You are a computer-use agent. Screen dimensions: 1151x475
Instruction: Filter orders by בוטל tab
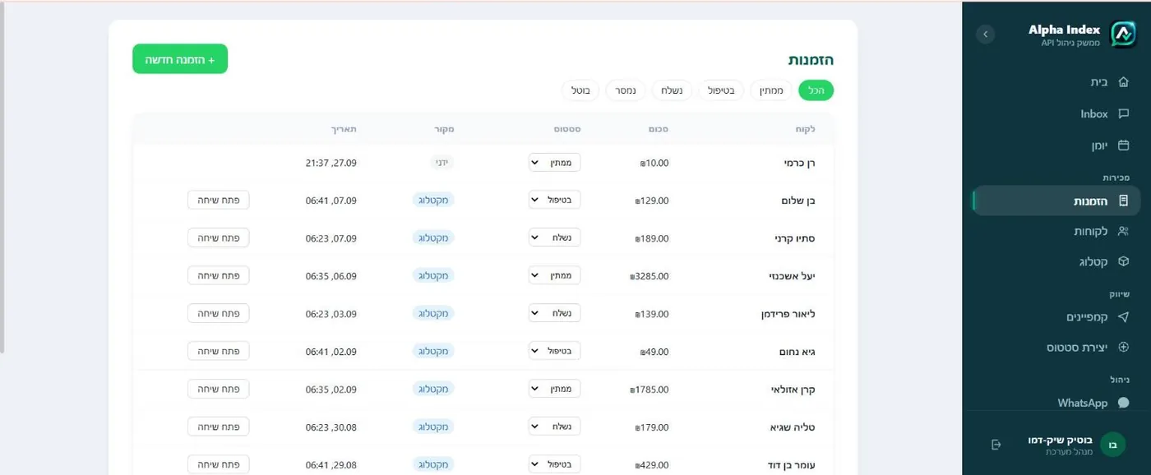(581, 90)
